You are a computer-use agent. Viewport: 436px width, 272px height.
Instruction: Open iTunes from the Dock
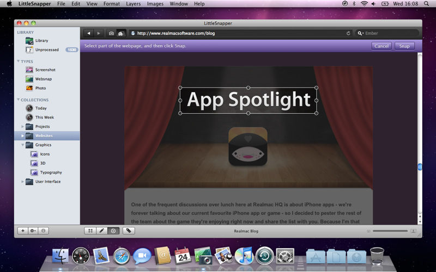coord(244,255)
